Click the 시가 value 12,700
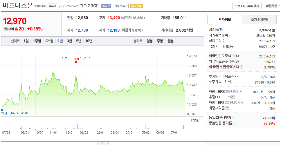This screenshot has width=281, height=145. (82, 30)
